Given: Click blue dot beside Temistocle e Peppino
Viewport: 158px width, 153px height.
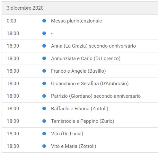Looking at the screenshot, I should pos(44,121).
